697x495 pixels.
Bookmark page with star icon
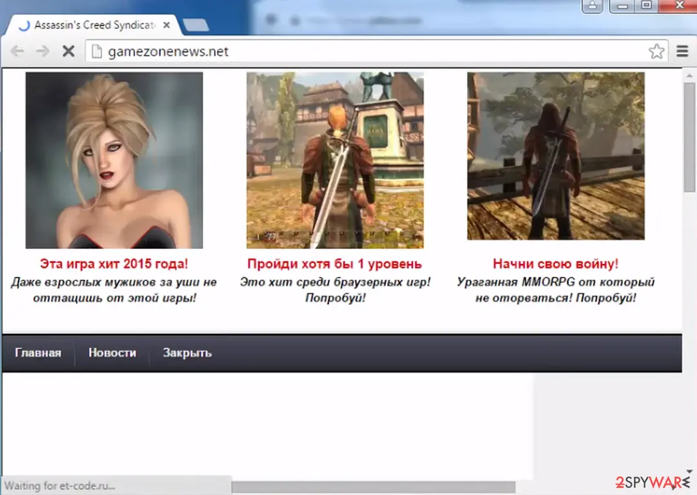click(656, 52)
